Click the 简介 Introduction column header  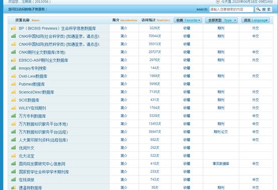click(x=125, y=20)
